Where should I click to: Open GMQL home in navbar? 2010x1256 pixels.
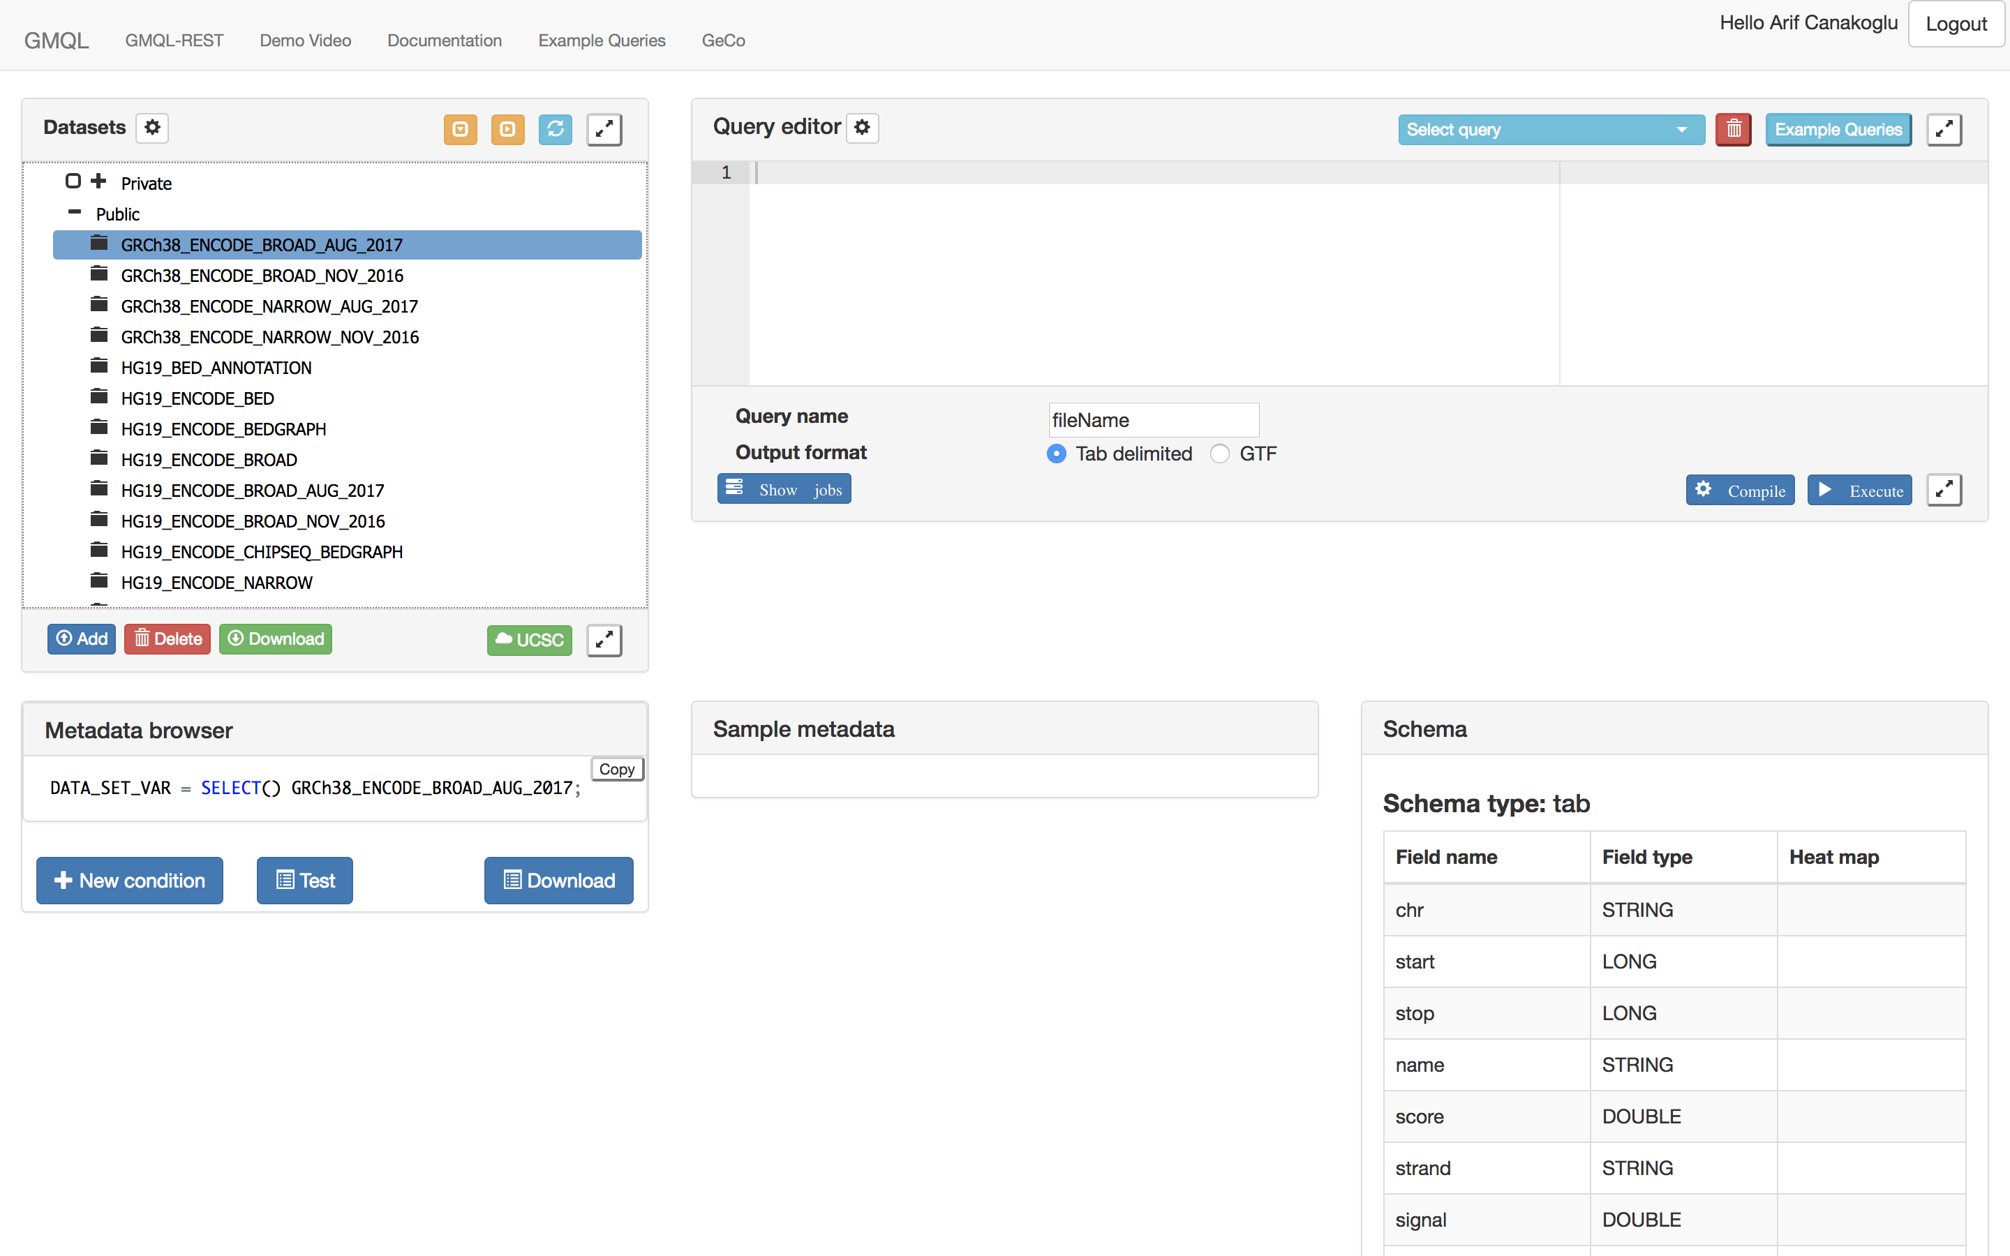(57, 40)
